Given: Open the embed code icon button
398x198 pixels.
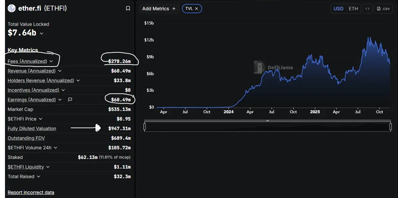Looking at the screenshot, I should [367, 9].
